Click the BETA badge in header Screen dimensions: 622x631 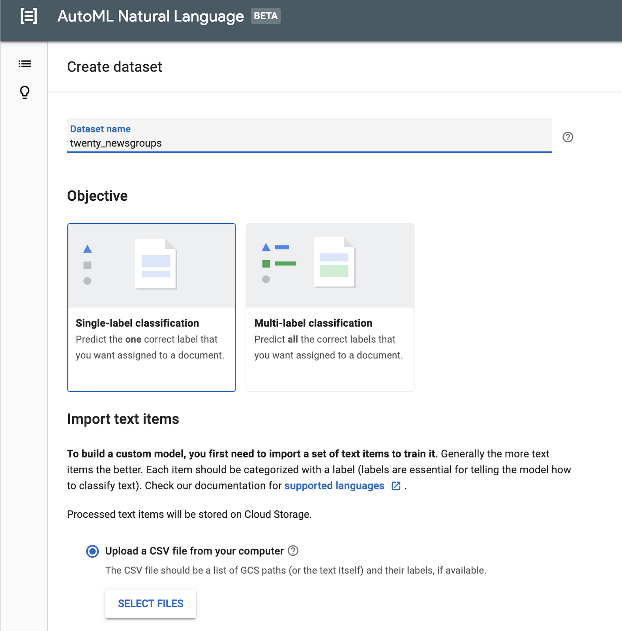click(266, 16)
